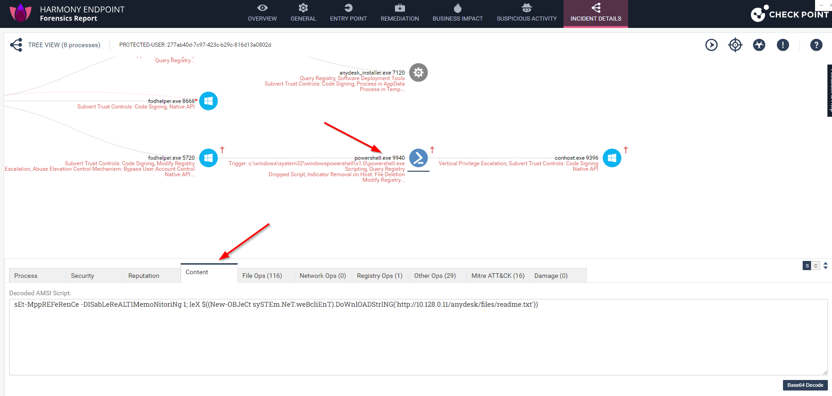
Task: Open the vertical feedback side tab
Action: coord(830,91)
